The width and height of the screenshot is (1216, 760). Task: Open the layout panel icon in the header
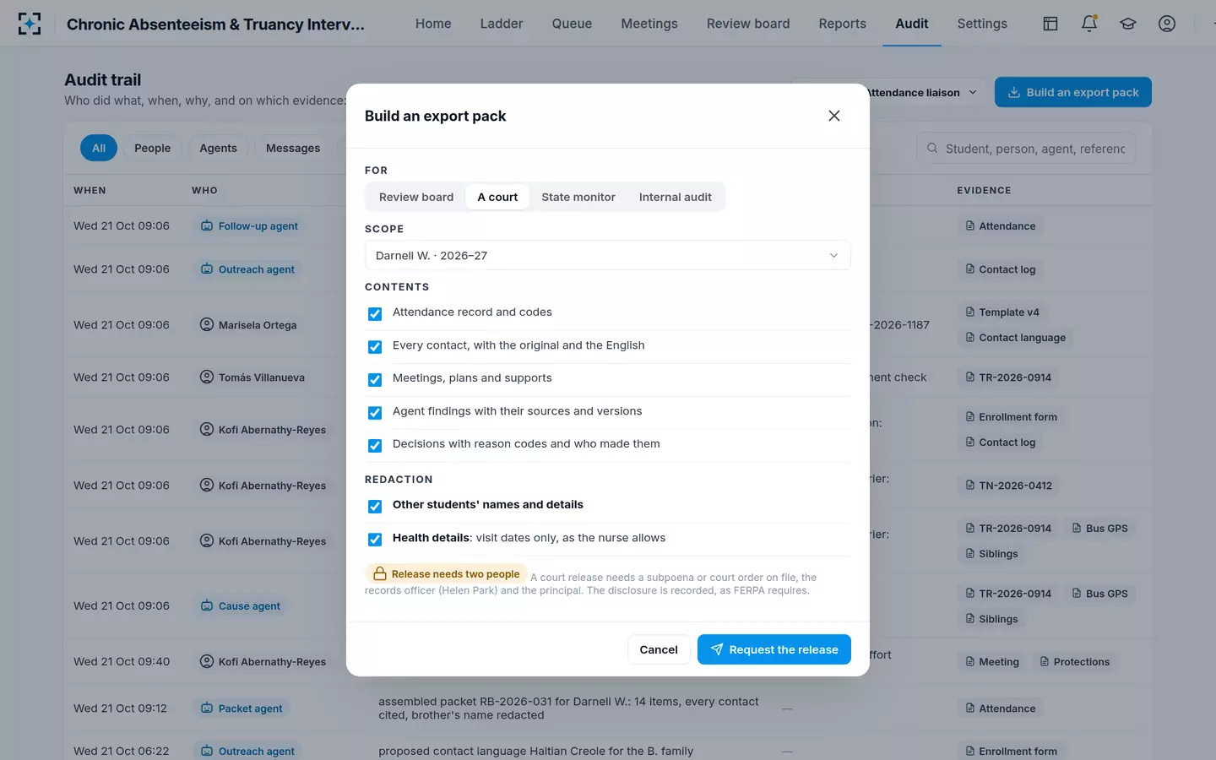pyautogui.click(x=1050, y=24)
